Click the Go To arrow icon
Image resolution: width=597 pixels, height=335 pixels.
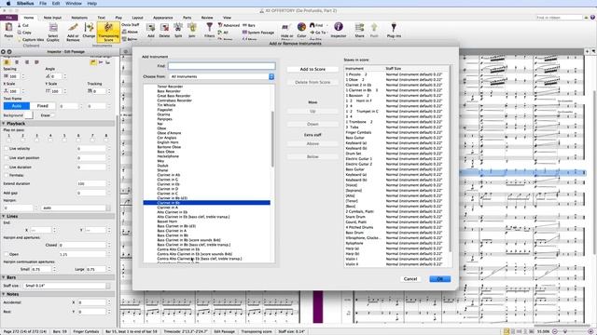click(312, 33)
